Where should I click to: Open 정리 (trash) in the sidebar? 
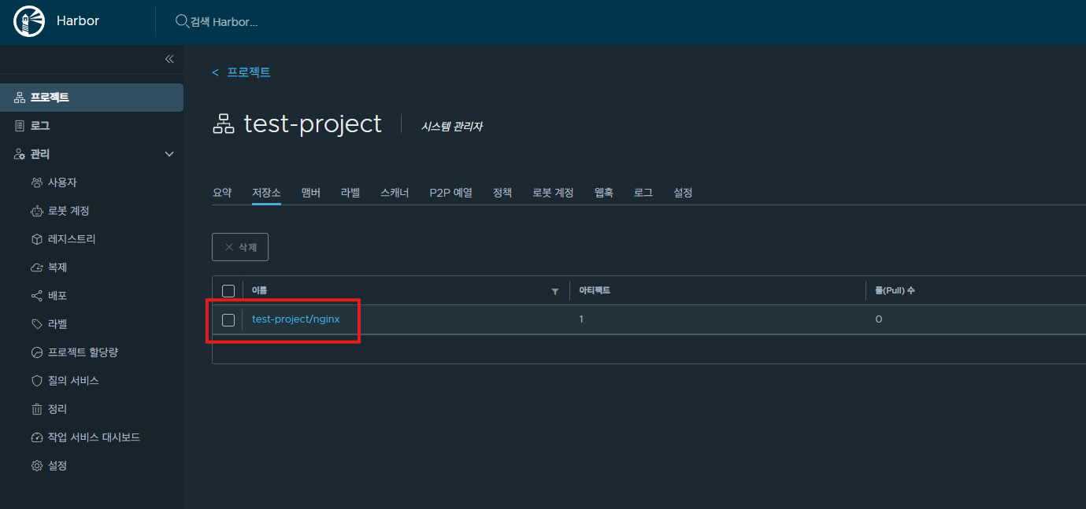[x=57, y=409]
